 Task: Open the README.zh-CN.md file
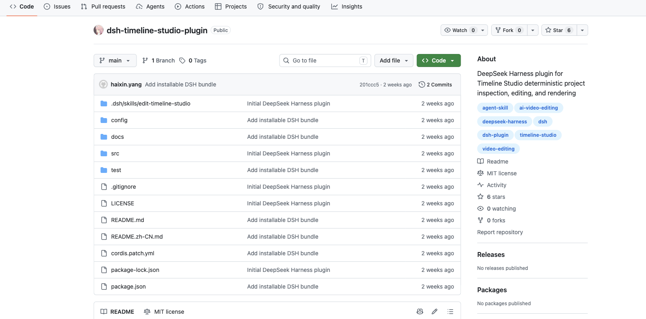coord(137,237)
